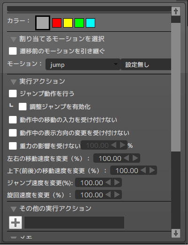
Task: Click the dark title bar field at top
Action: 89,9
